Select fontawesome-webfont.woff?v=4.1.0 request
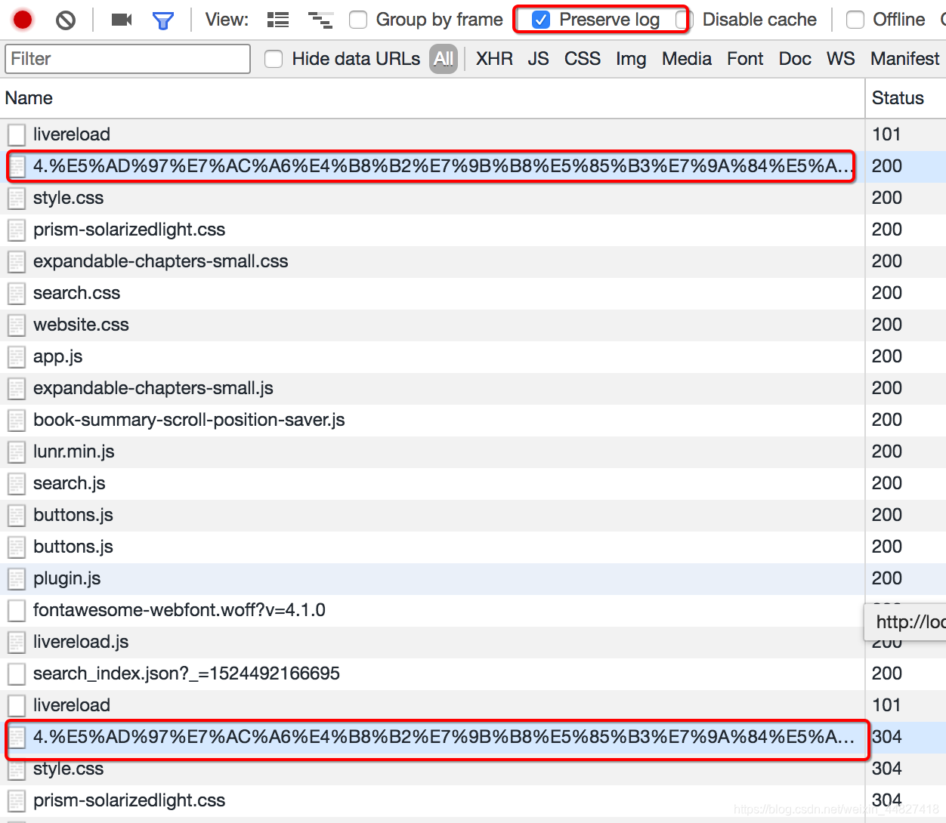 [x=473, y=610]
